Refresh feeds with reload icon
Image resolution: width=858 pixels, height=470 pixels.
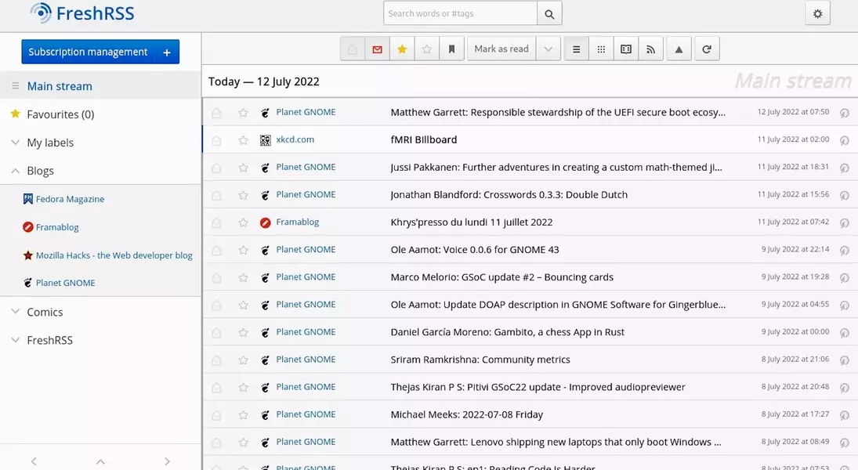click(x=707, y=49)
